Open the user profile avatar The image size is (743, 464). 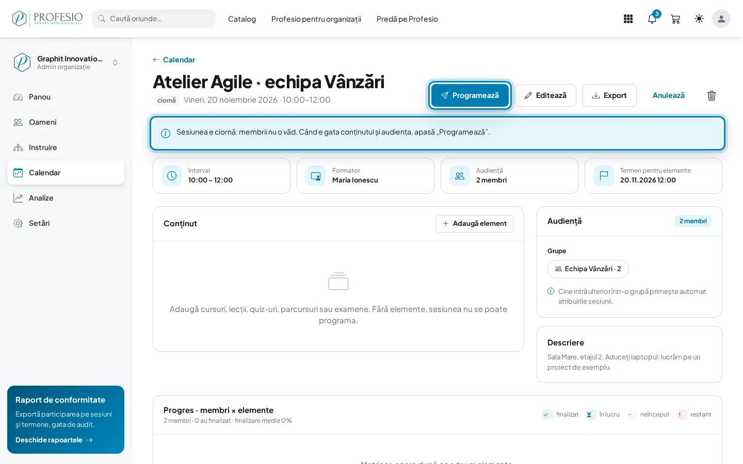click(721, 19)
